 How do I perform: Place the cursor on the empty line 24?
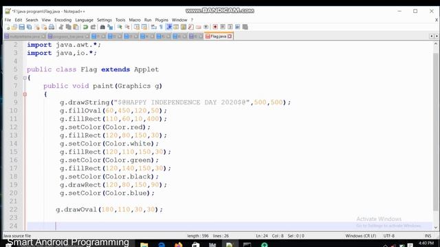click(x=230, y=226)
